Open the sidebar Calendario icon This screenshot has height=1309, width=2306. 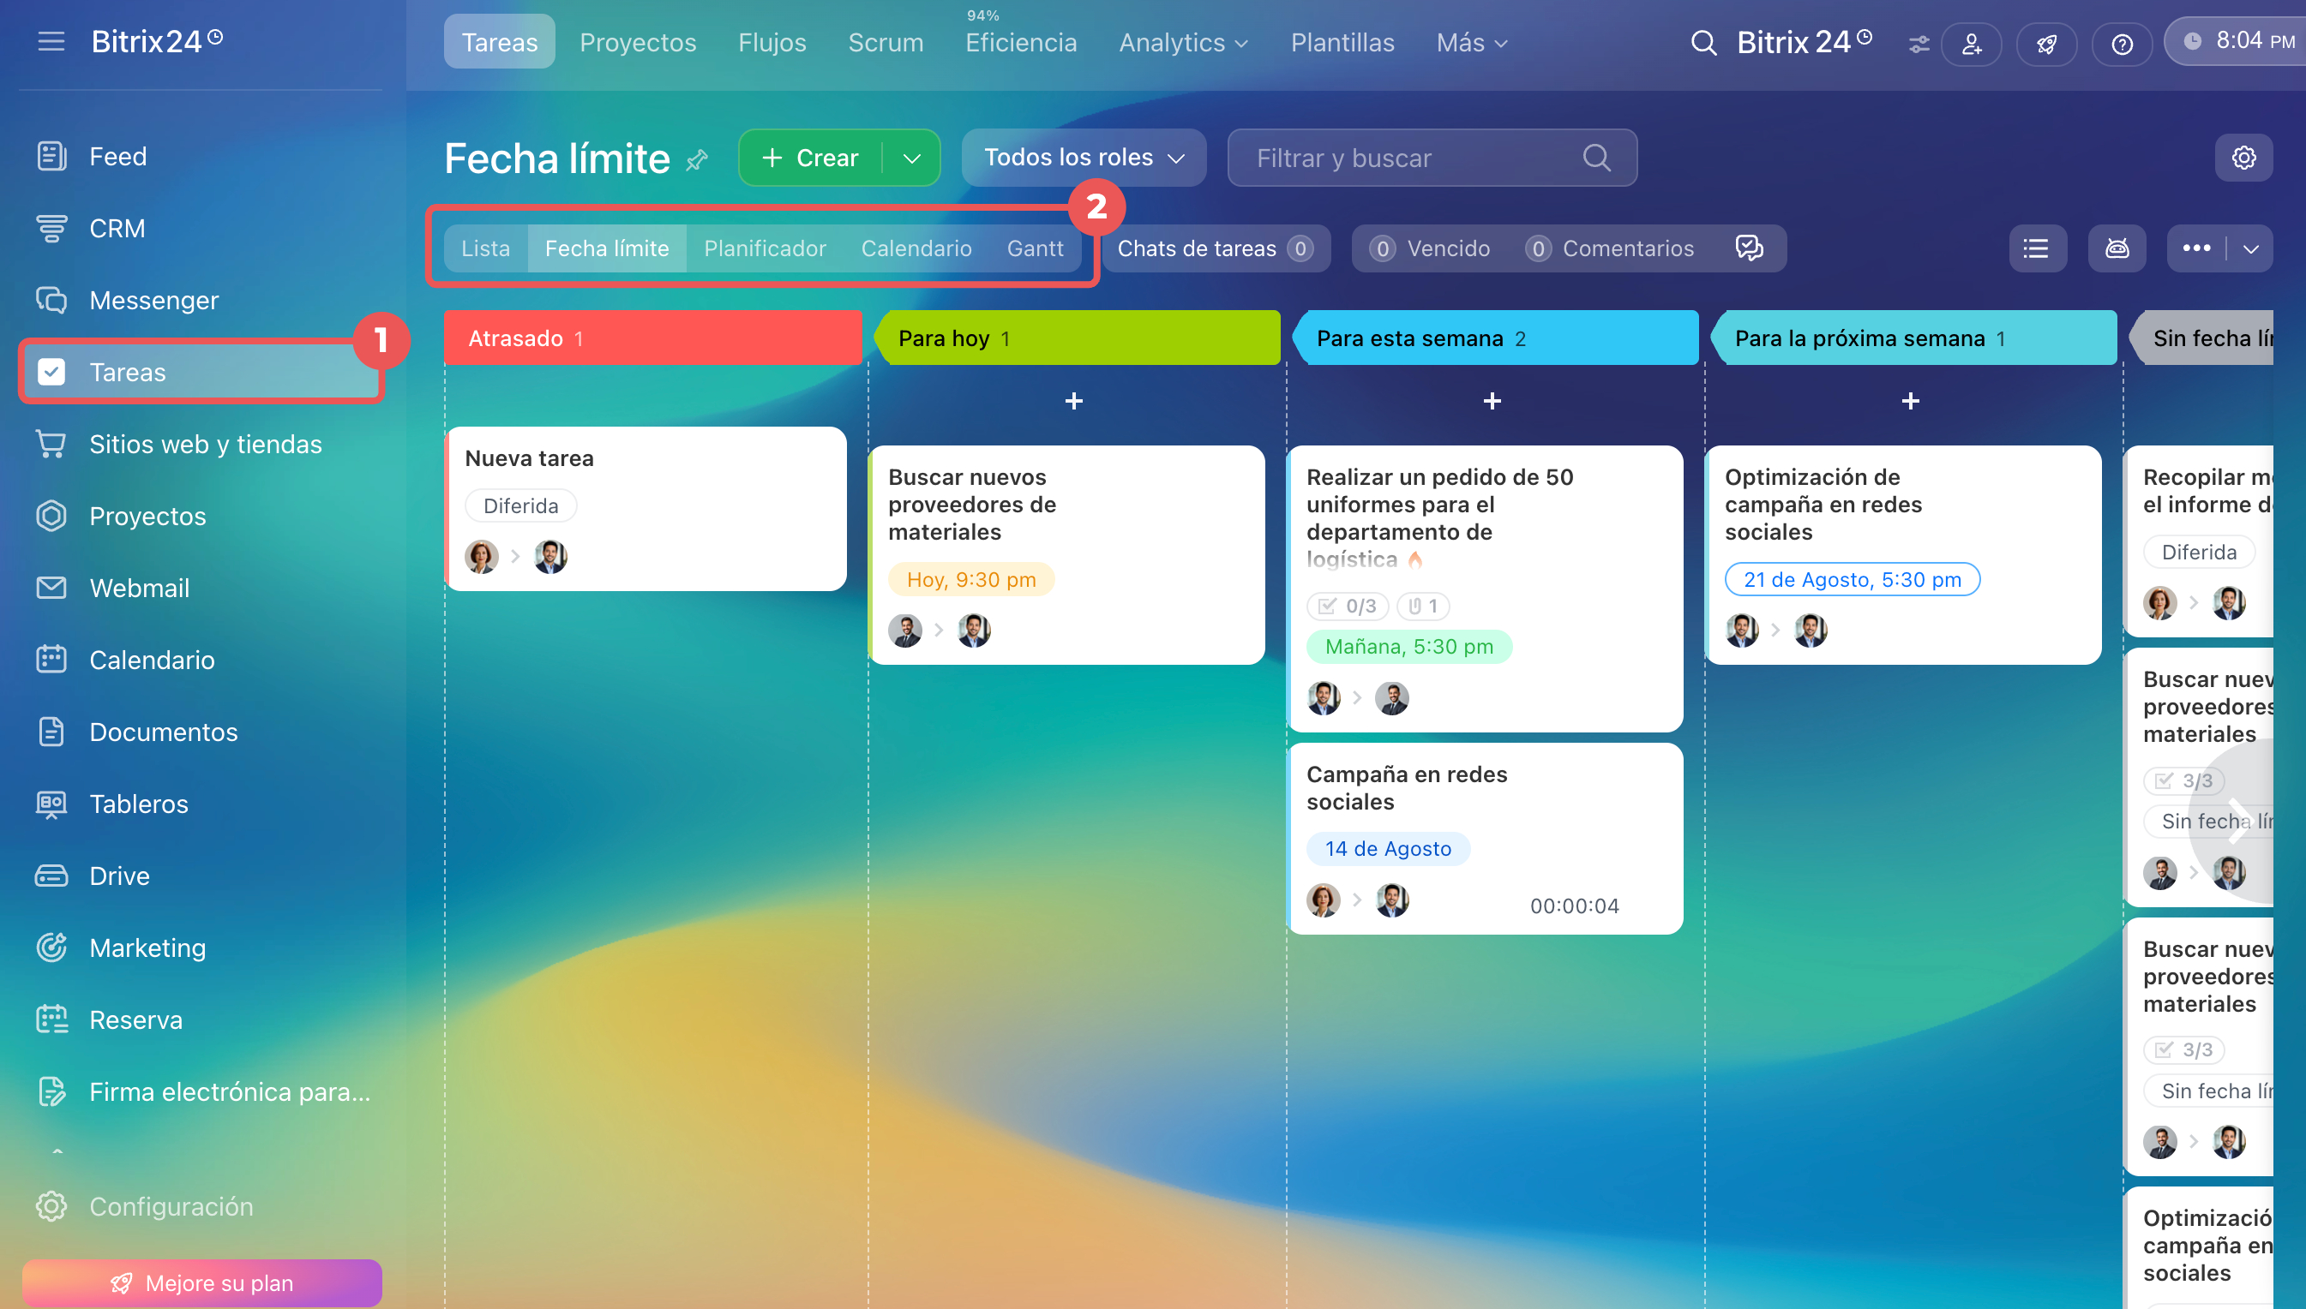(x=51, y=659)
